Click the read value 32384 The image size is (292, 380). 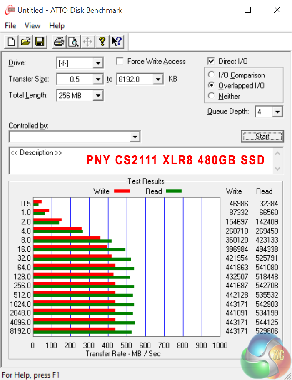pos(269,204)
